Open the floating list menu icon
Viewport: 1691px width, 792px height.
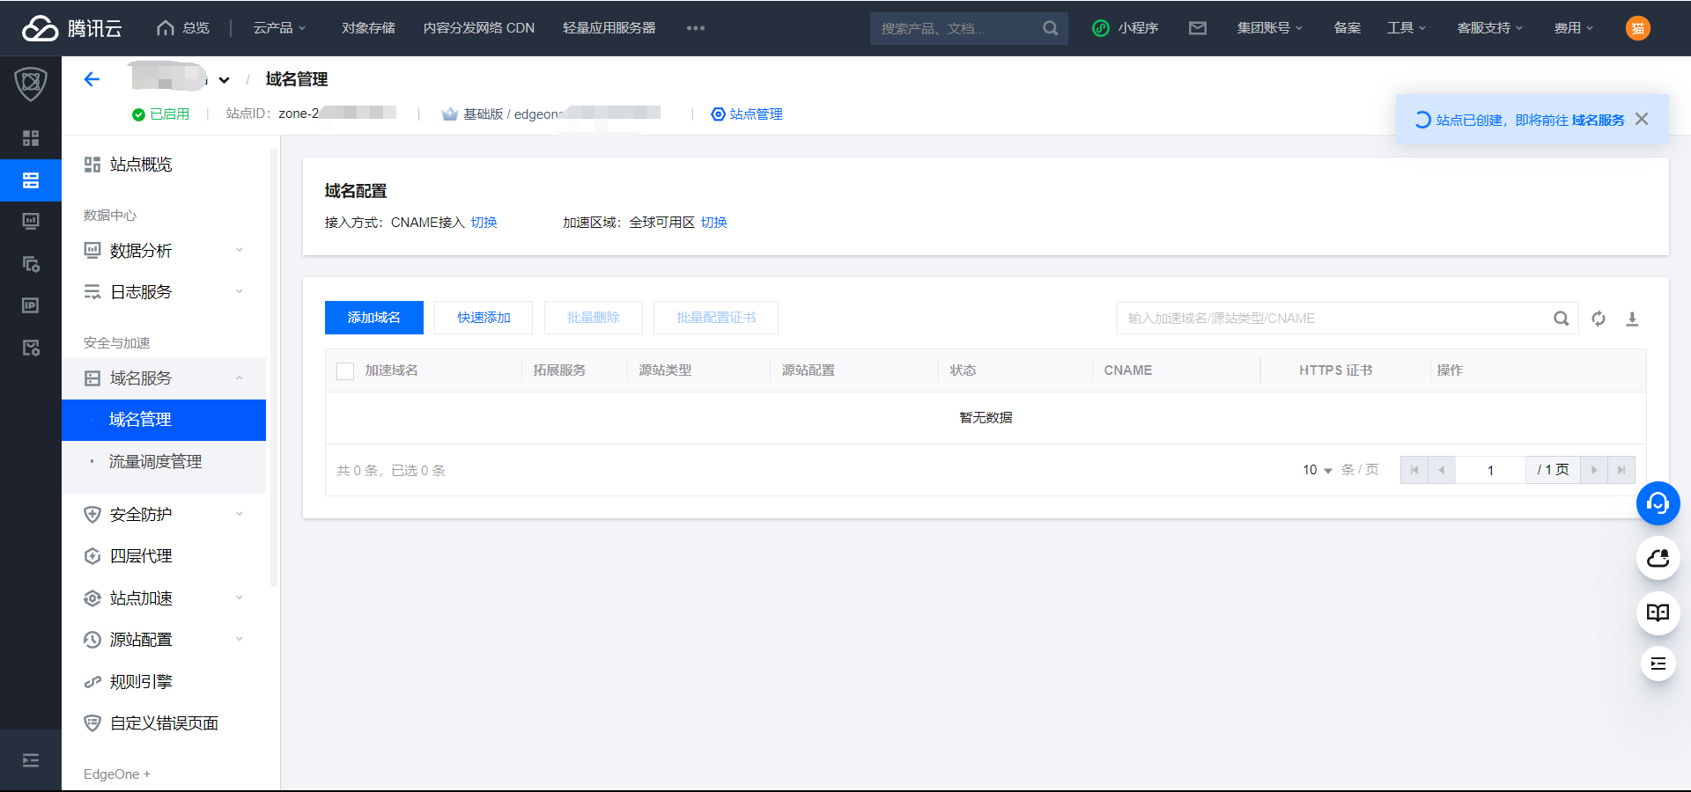1658,664
